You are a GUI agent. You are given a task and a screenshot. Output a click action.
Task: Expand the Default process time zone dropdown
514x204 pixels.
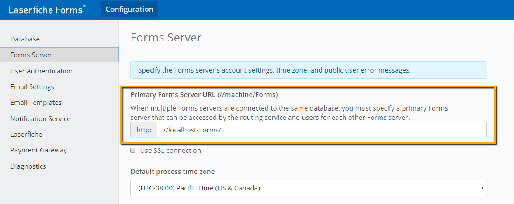[309, 188]
